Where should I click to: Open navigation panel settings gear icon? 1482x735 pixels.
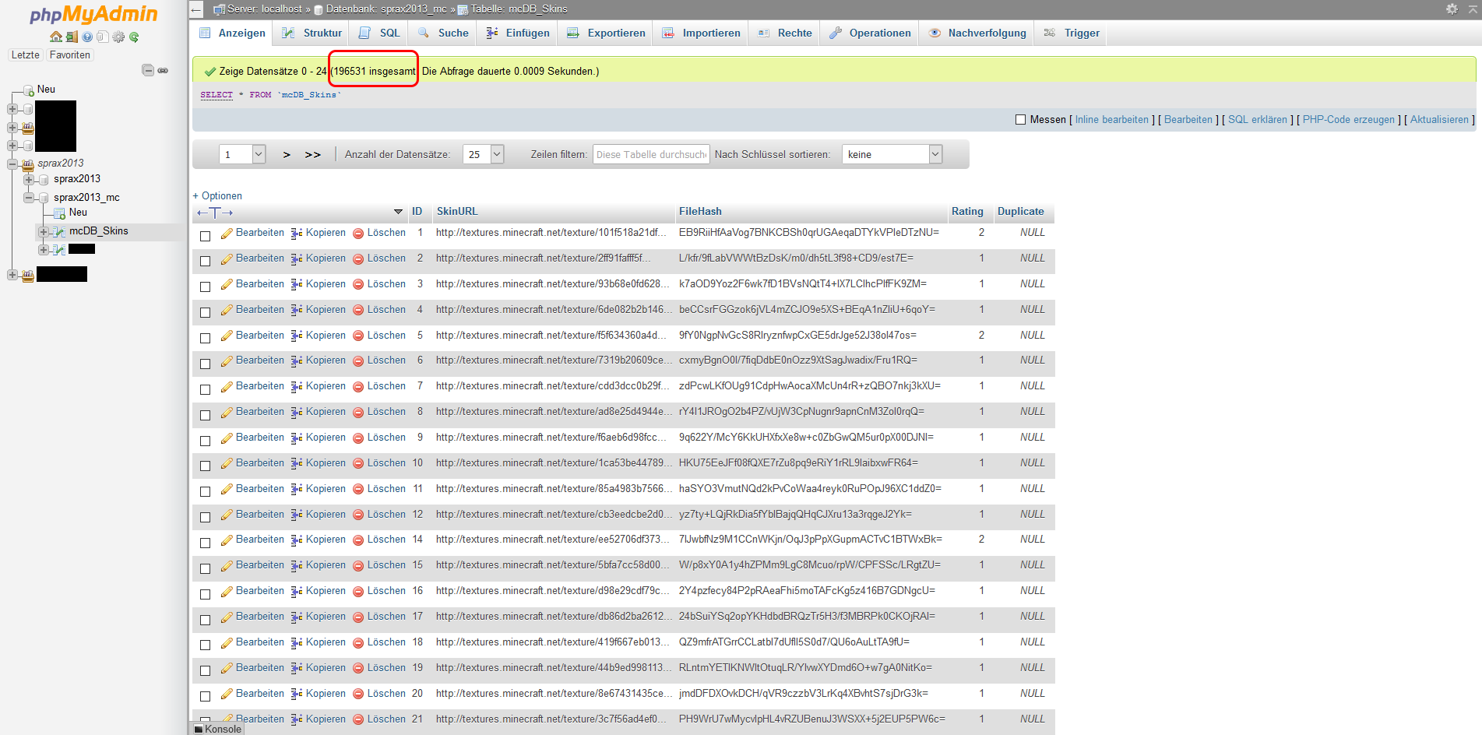click(118, 37)
